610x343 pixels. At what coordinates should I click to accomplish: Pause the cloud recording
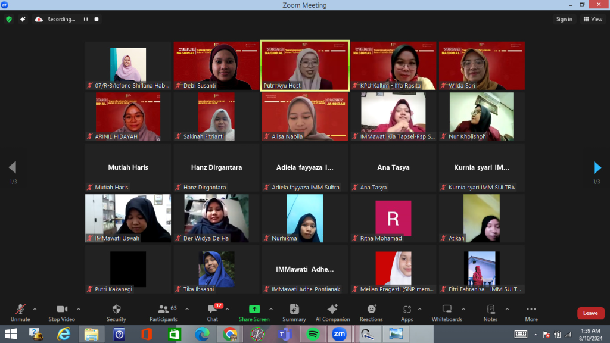click(x=86, y=19)
